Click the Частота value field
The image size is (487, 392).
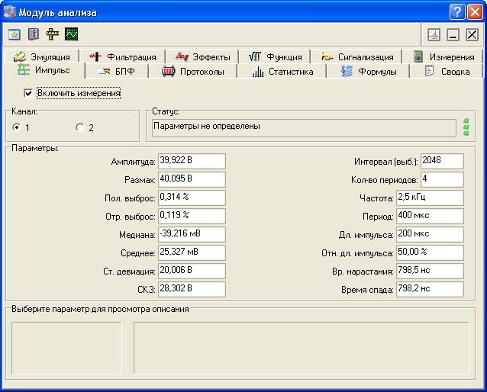[x=430, y=198]
